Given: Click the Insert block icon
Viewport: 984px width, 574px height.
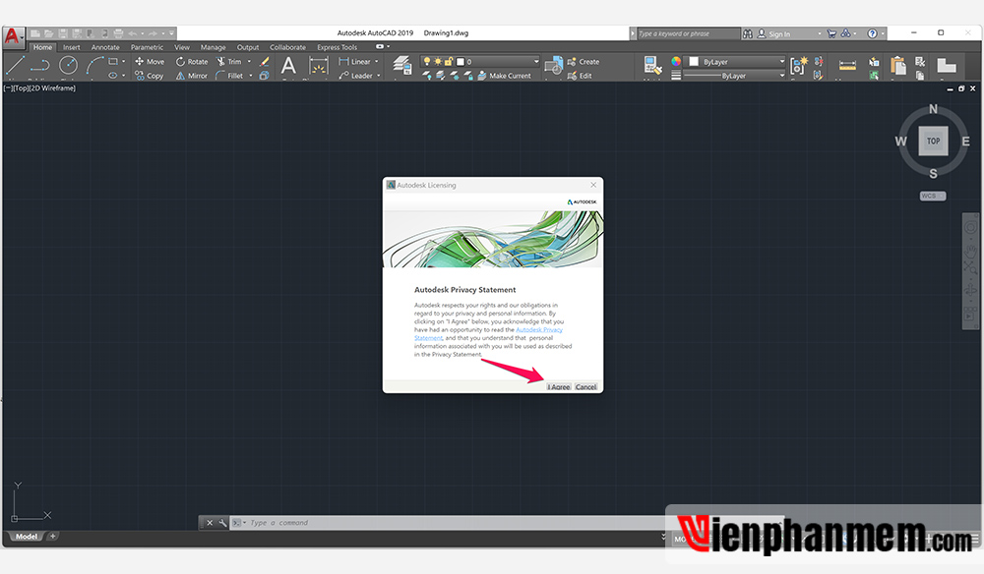Looking at the screenshot, I should 553,66.
